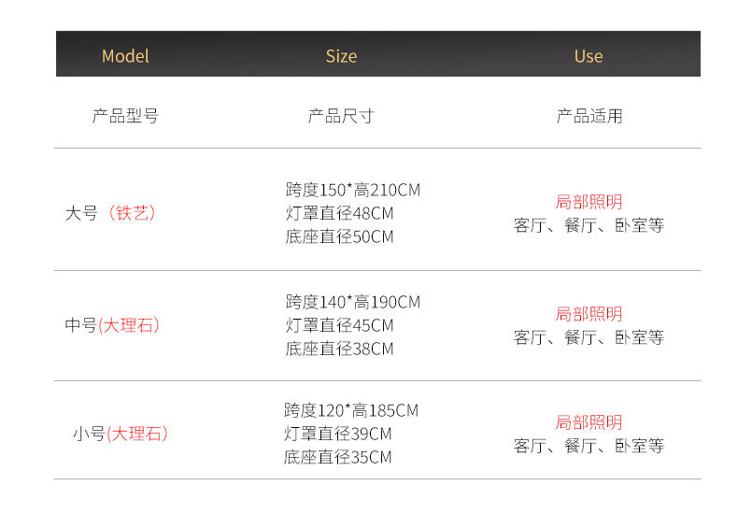Click 客厅、餐厅、卧室等 in the small row
Screen dimensions: 738x514
pos(589,446)
